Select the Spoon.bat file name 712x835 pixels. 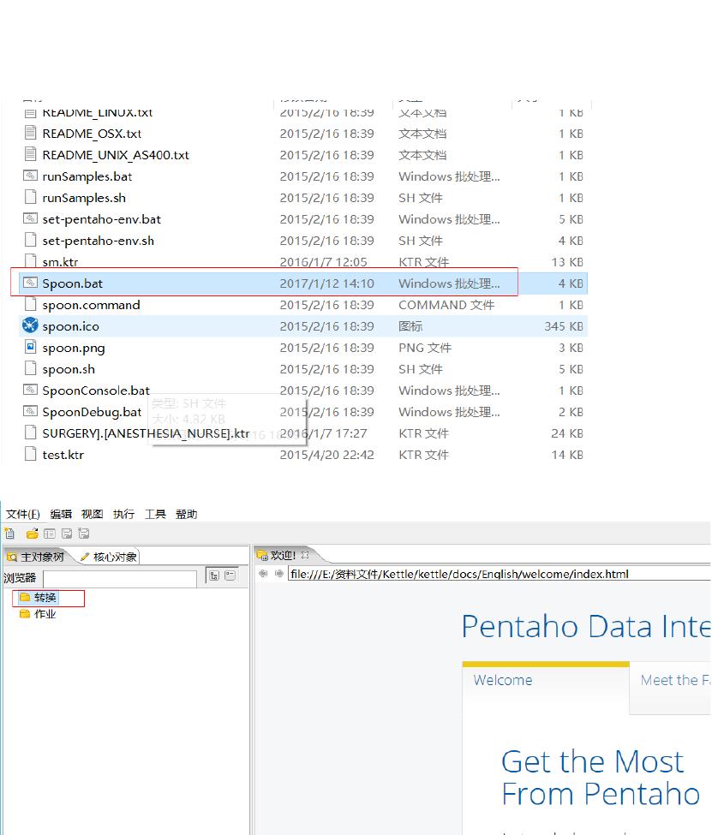73,283
